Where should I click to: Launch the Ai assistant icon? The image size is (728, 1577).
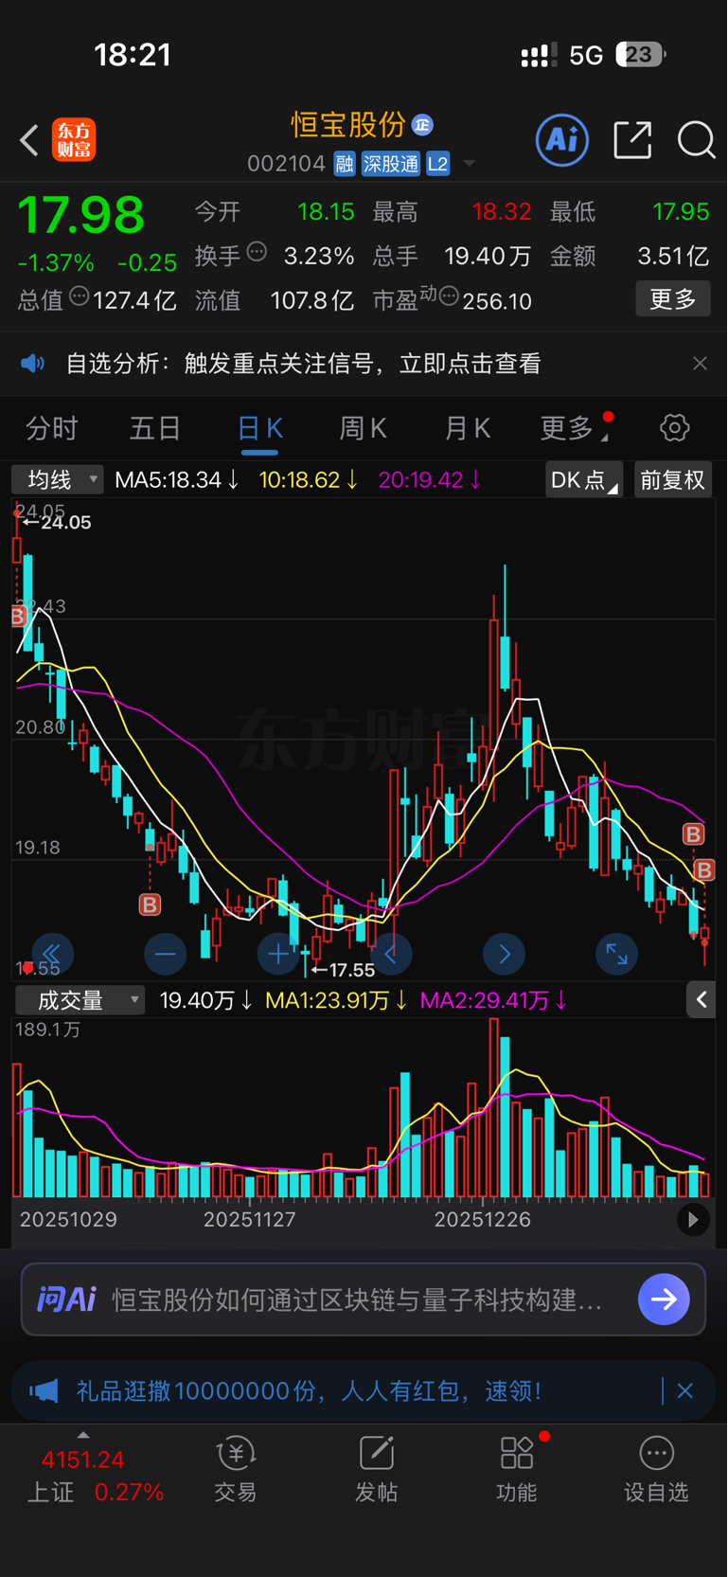[x=562, y=140]
